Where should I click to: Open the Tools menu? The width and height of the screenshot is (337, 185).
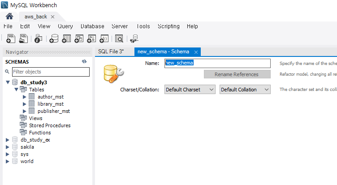click(x=143, y=26)
